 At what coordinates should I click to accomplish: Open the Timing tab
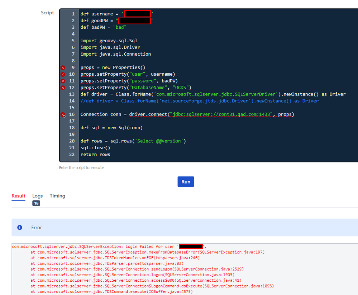[57, 196]
